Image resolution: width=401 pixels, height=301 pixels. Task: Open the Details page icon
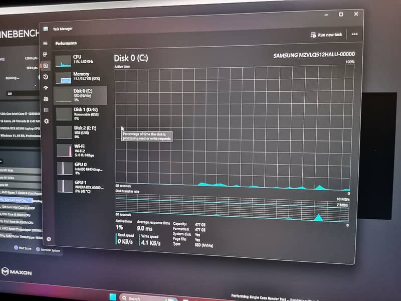point(46,110)
